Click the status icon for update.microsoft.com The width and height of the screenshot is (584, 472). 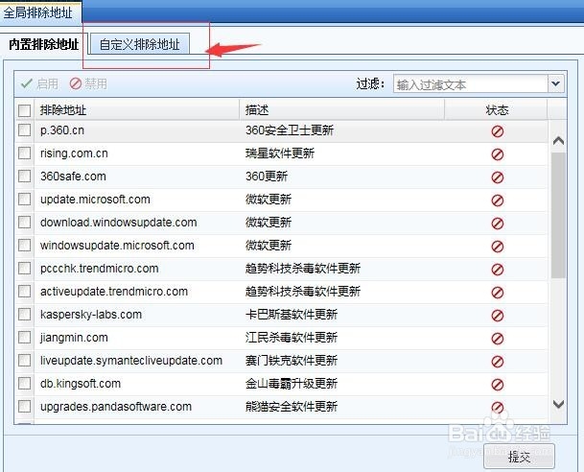point(498,201)
